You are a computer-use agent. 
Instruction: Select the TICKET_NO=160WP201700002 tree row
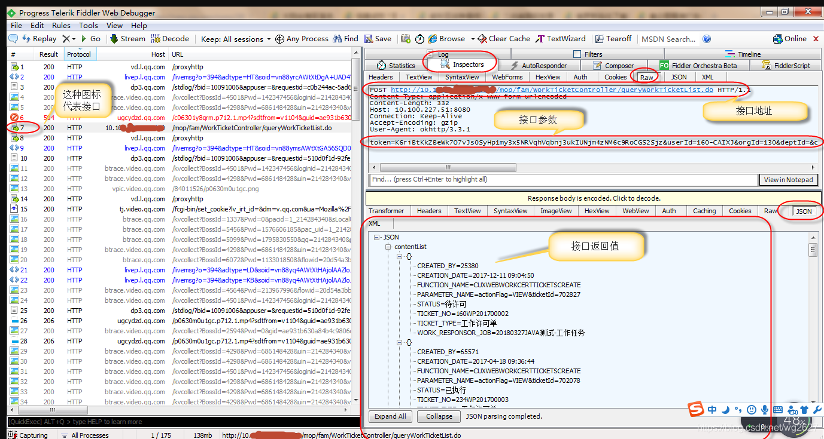point(463,314)
